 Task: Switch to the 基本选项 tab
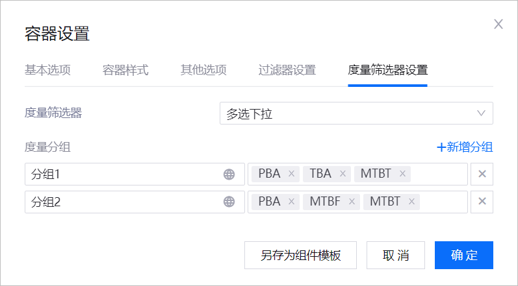coord(47,70)
